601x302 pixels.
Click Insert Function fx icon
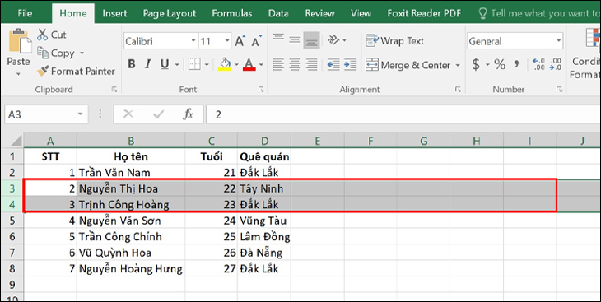pos(188,114)
